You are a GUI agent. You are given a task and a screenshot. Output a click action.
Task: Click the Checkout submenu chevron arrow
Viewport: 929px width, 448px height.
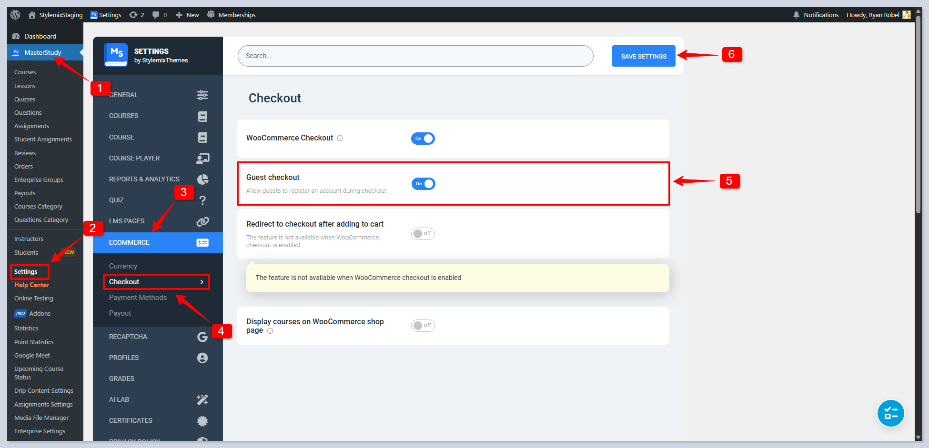click(x=202, y=282)
